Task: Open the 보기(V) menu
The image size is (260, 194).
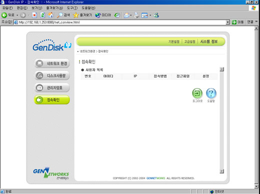Action: point(37,8)
